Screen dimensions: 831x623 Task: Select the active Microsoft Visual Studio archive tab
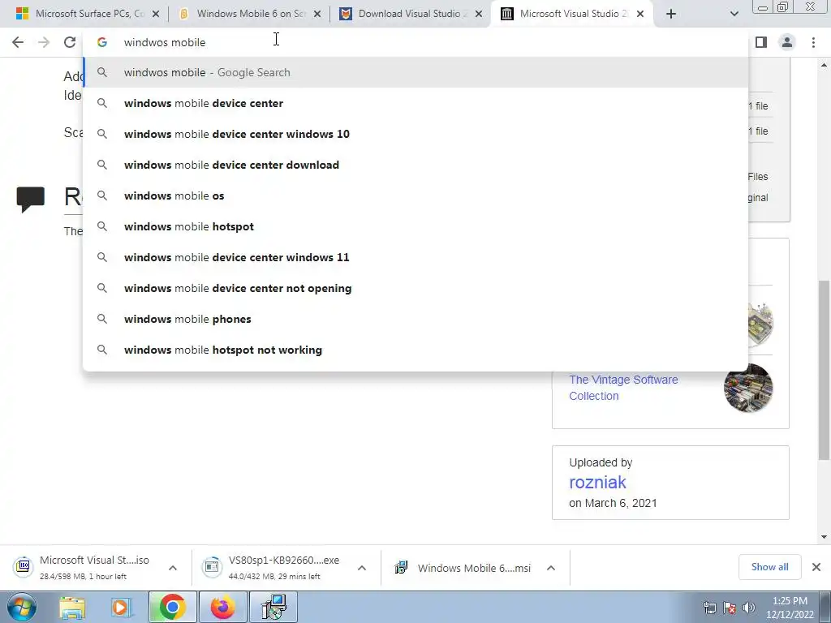[572, 14]
